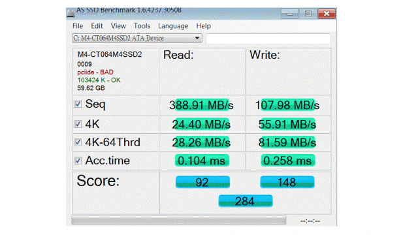Click the 4K write value 55.91 MB/s

(x=287, y=125)
